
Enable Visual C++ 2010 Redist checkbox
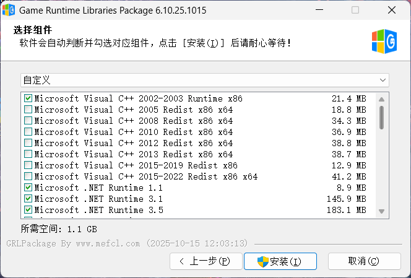[x=28, y=132]
